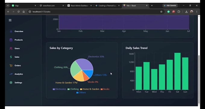Open the Chrome profile avatar
Viewport: 205px width, 109px height.
192,12
